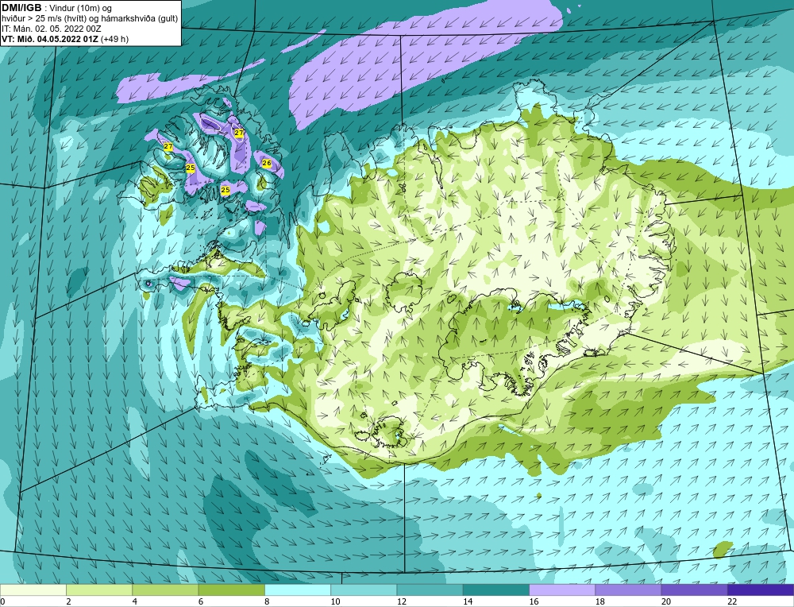The image size is (794, 607).
Task: Click the dark teal 14–16 m/s swatch
Action: 496,590
